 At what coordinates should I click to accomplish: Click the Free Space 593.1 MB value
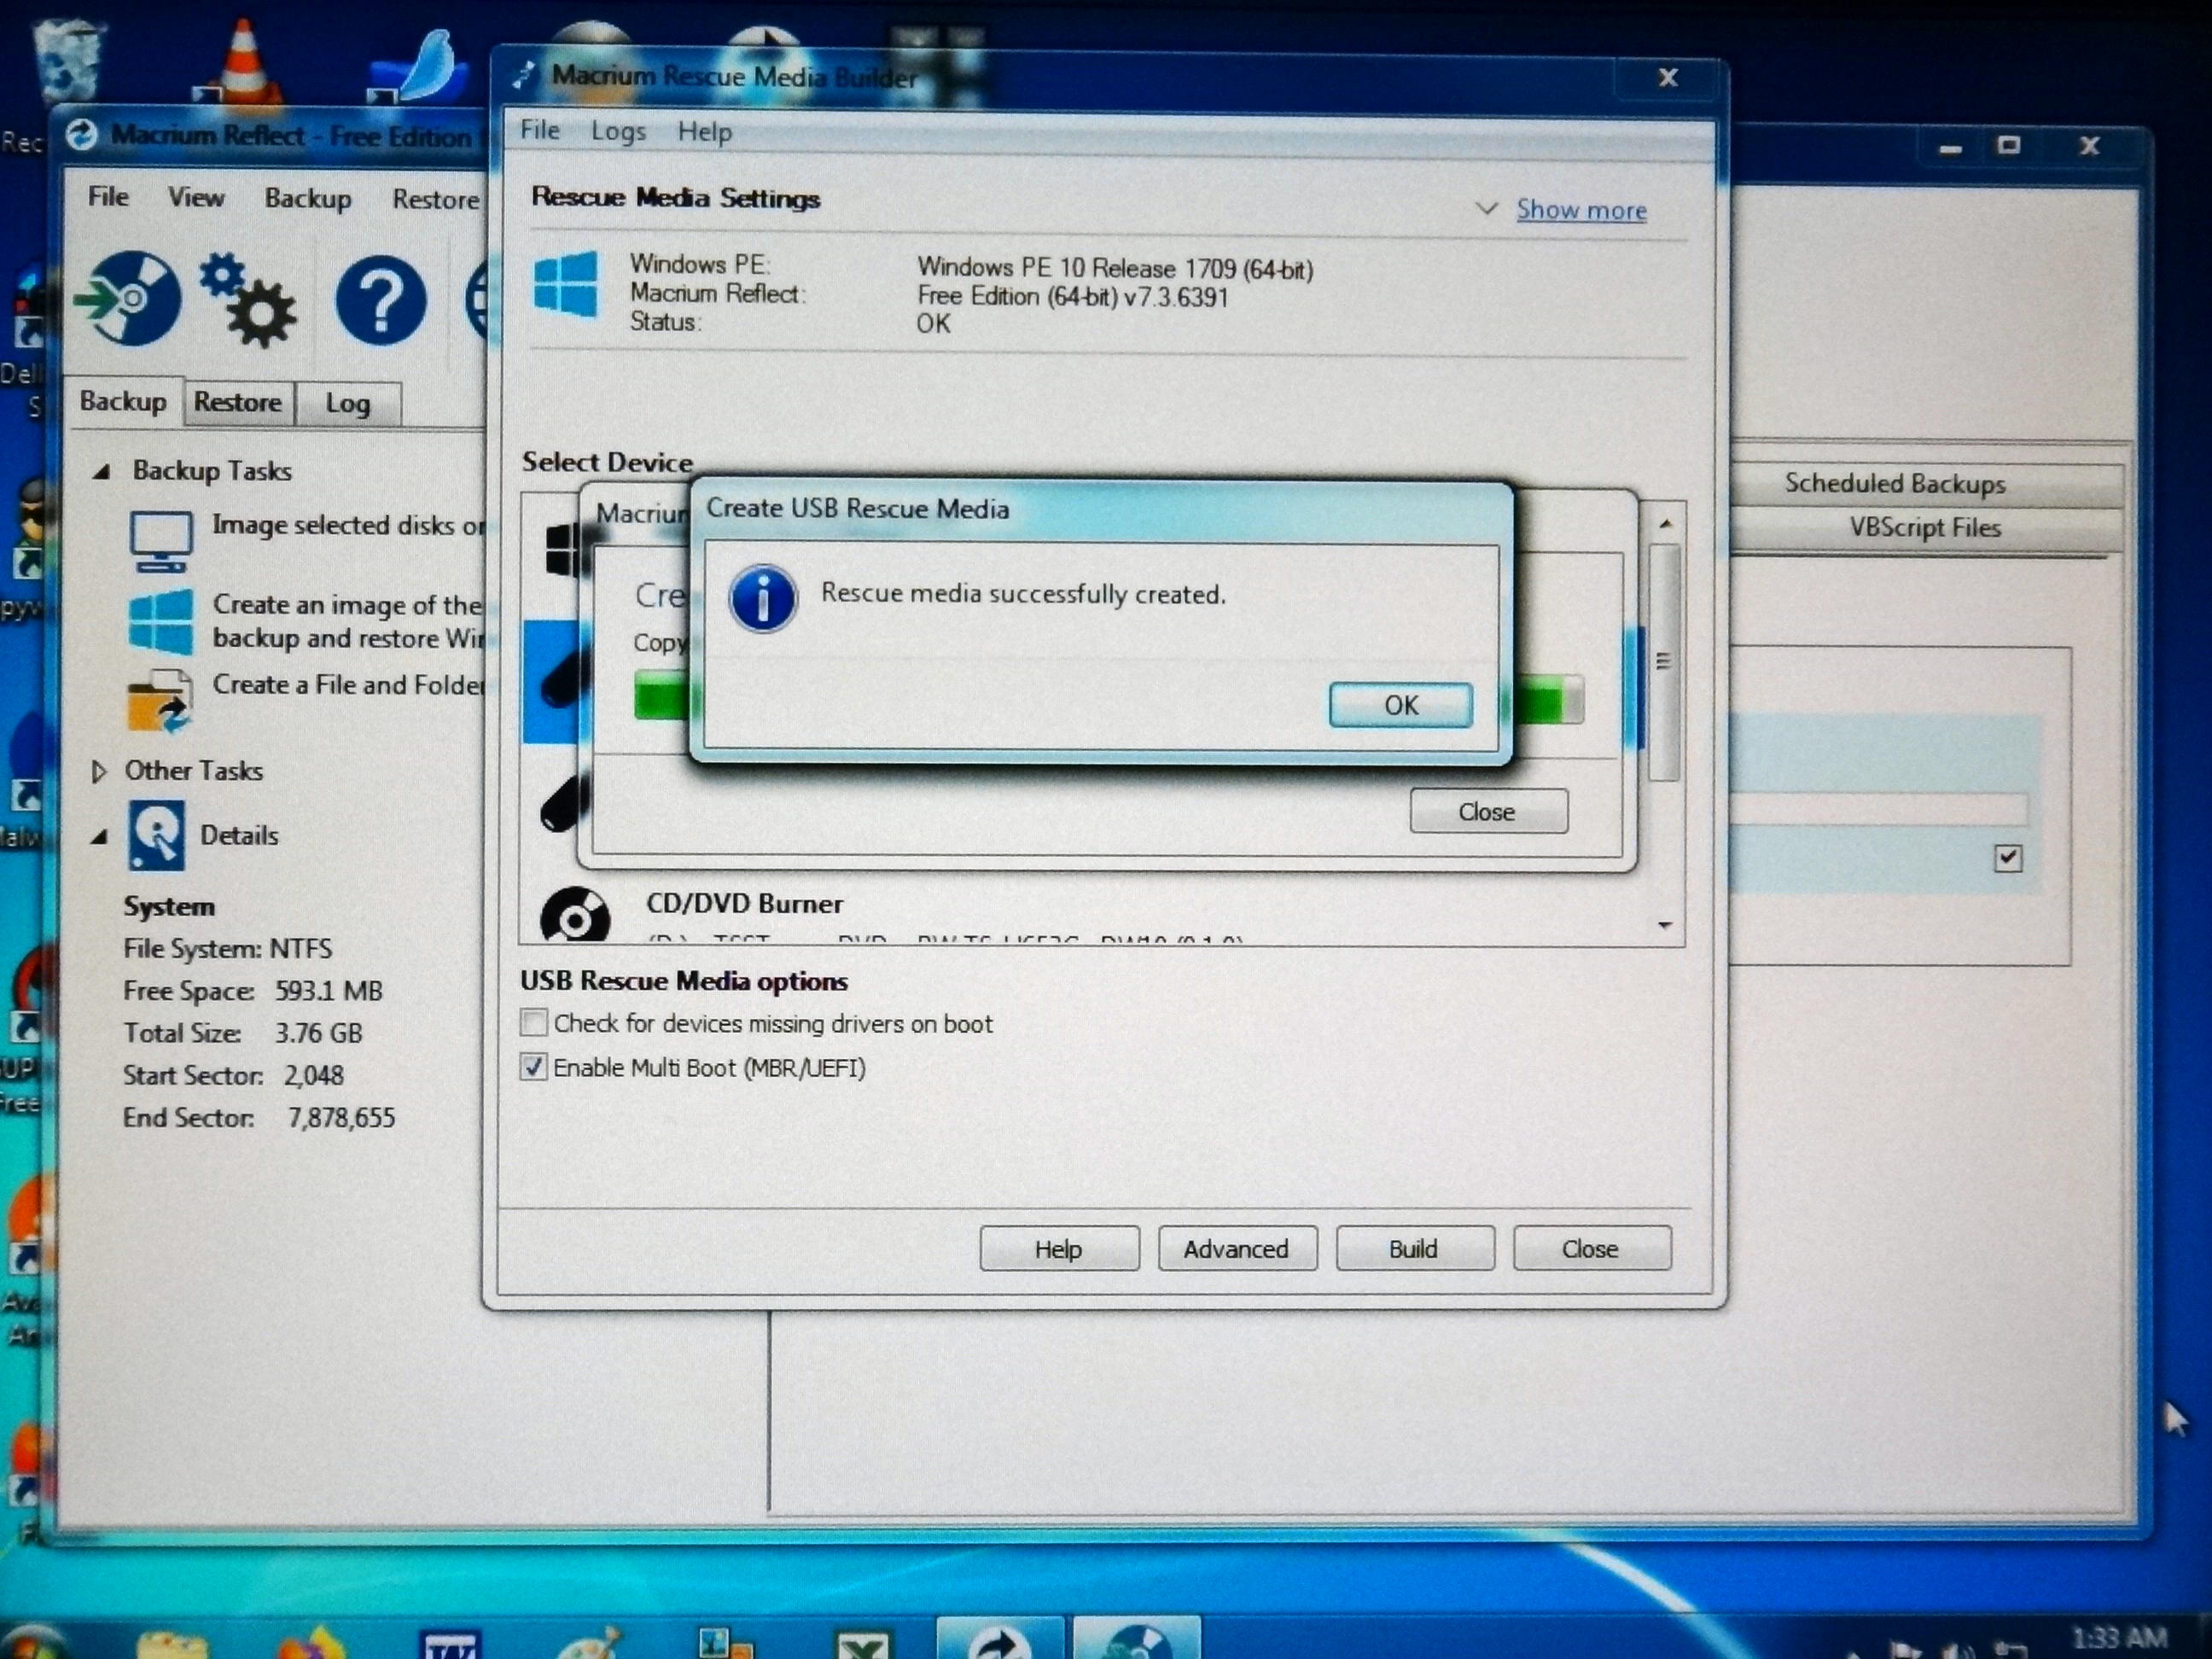(x=329, y=991)
